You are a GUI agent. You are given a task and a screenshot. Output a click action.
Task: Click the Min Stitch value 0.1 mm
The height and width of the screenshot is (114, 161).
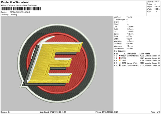[x=130, y=44]
